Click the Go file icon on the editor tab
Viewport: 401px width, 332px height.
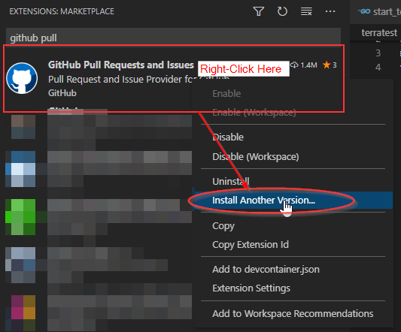pyautogui.click(x=364, y=11)
